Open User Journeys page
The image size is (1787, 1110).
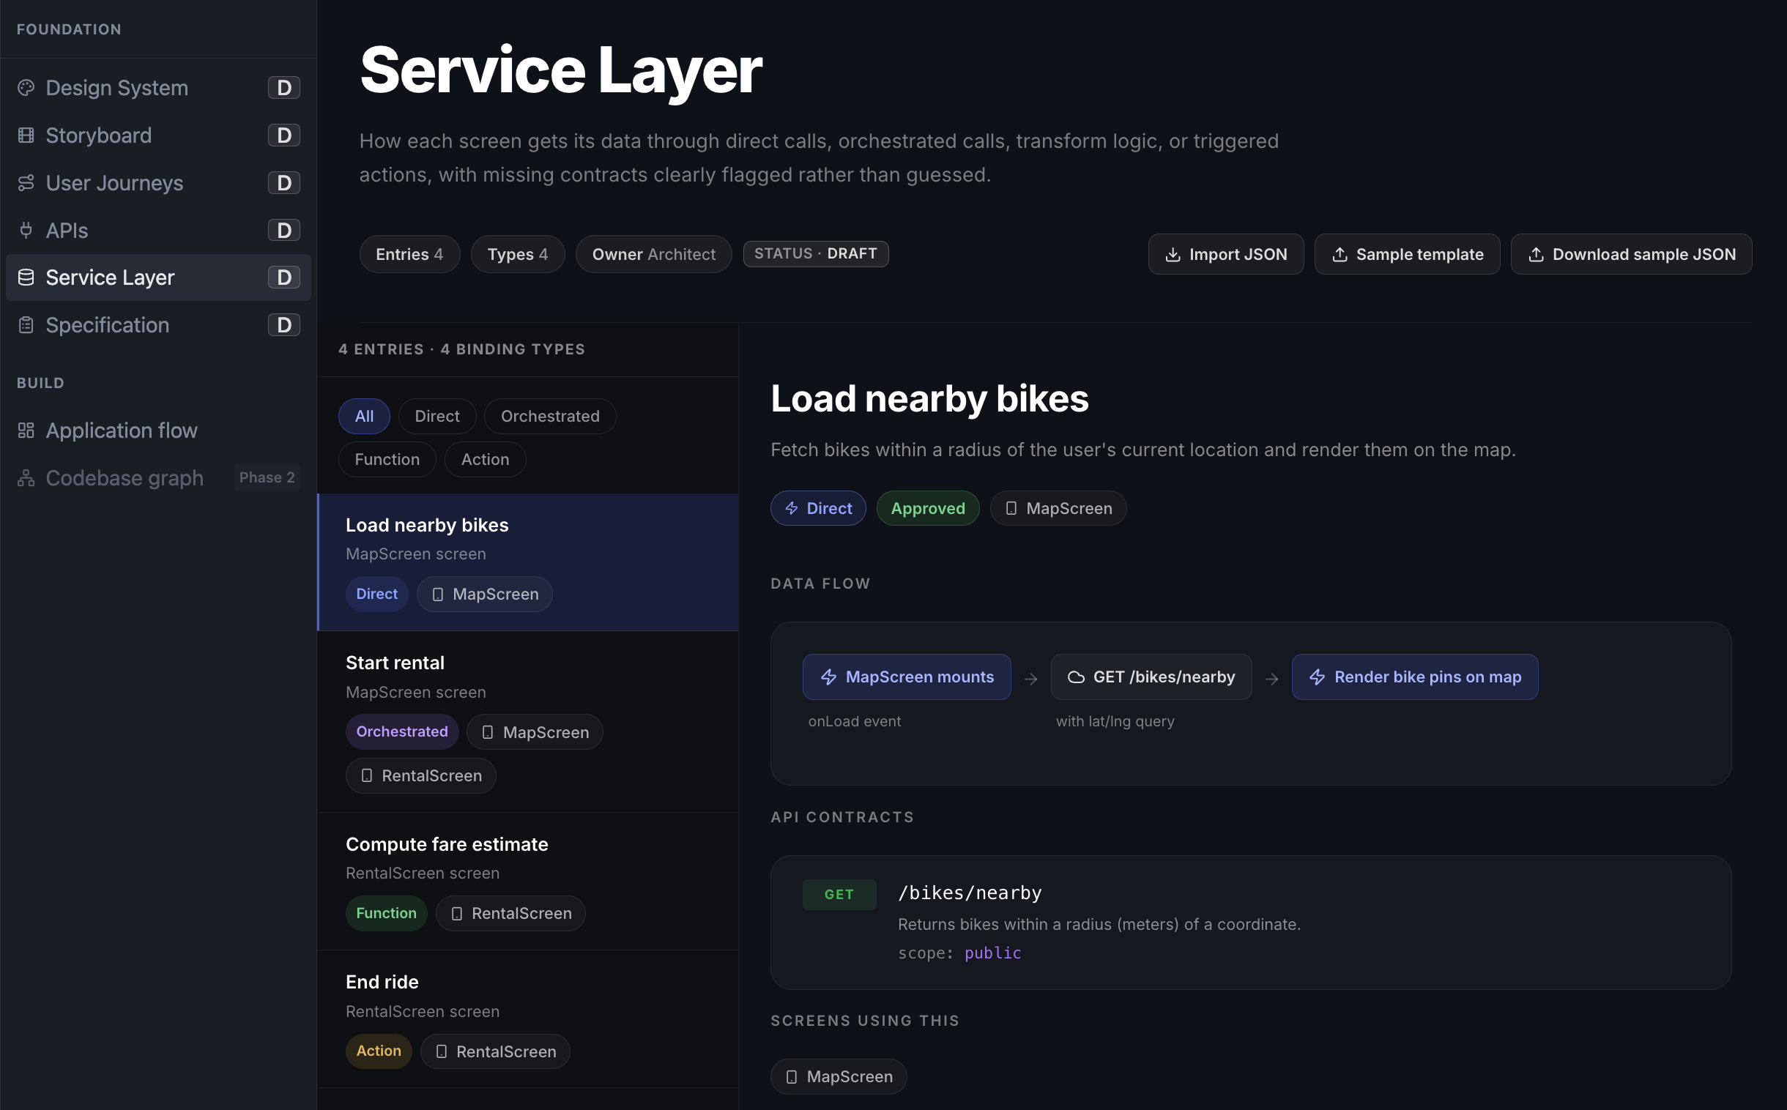158,183
